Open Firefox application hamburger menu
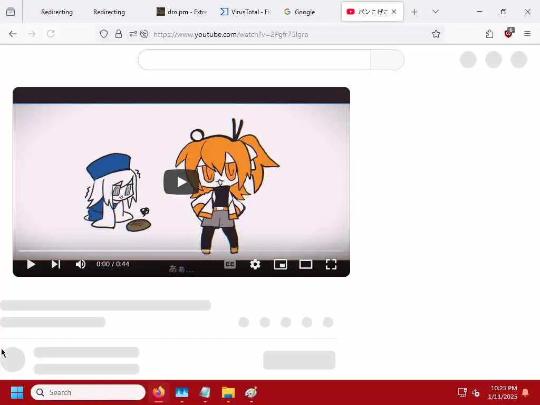Screen dimensions: 540x405 pos(527,34)
